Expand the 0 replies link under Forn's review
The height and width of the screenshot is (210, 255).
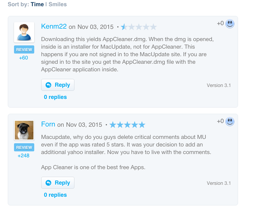point(55,195)
